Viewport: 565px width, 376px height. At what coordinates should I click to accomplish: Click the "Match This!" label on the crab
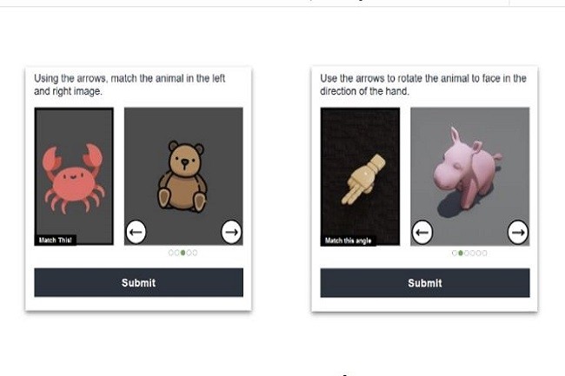pos(56,240)
